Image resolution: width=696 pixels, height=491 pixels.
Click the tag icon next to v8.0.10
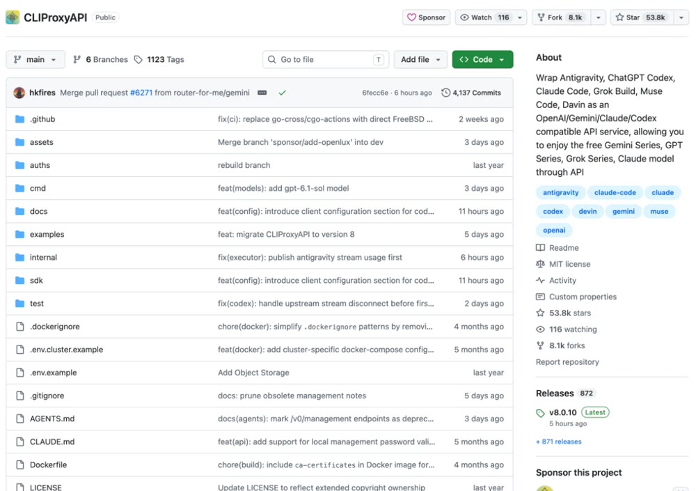[x=540, y=413]
